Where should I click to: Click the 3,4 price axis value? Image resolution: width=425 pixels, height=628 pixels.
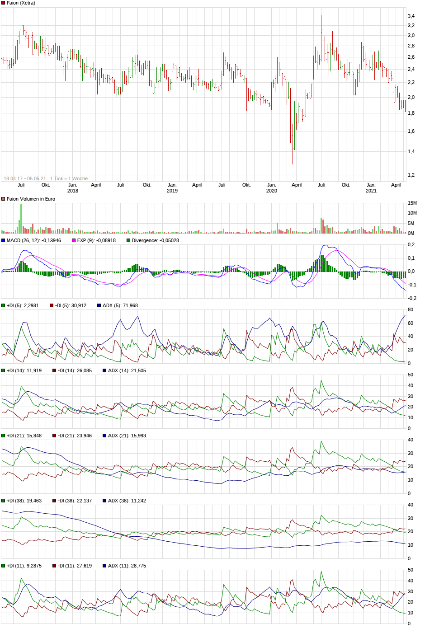tap(411, 16)
